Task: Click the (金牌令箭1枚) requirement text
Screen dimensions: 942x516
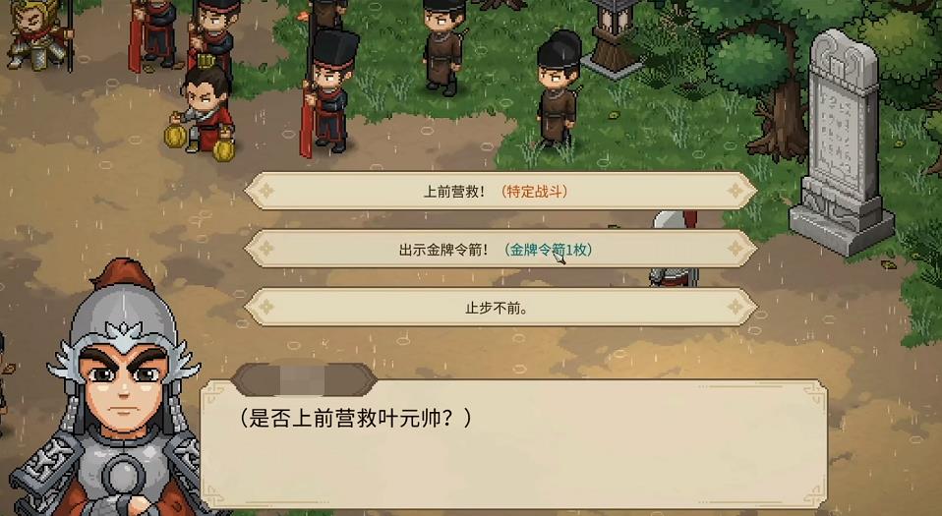Action: pos(548,250)
